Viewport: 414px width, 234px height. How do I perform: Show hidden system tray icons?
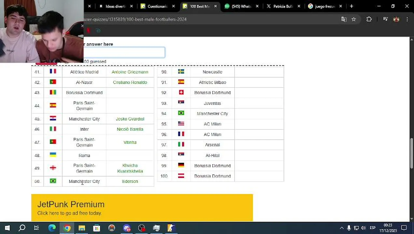click(341, 228)
